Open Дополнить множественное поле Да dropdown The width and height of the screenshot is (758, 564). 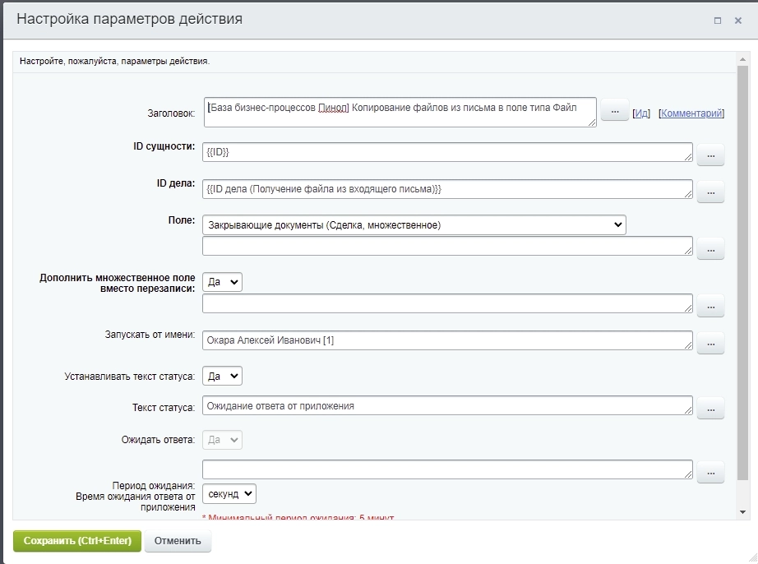[222, 282]
